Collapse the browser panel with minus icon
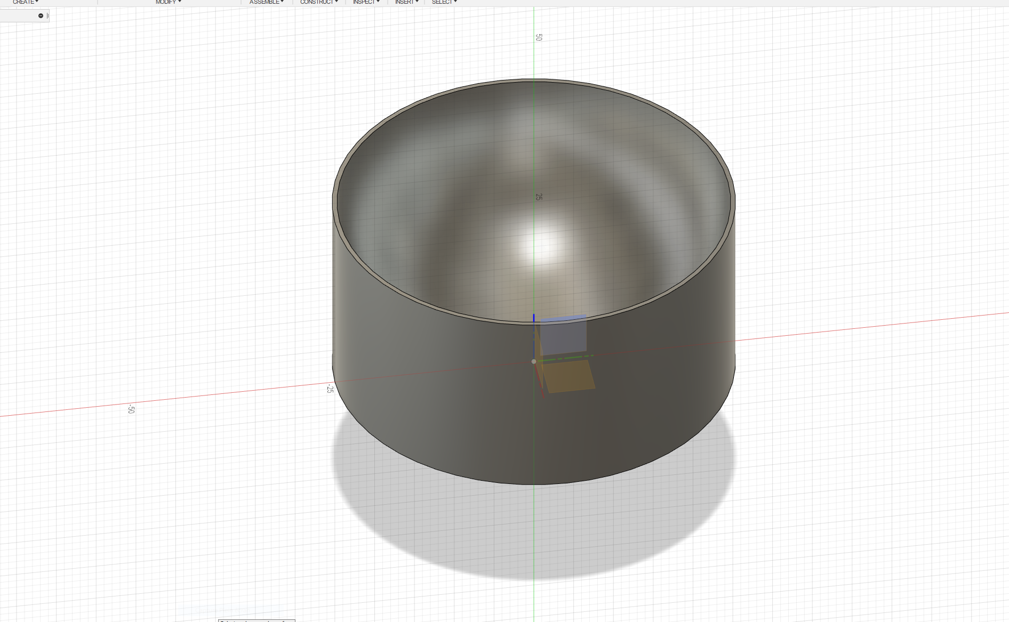This screenshot has width=1009, height=622. 41,16
